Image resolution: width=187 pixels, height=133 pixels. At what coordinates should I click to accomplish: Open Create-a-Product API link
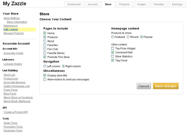coord(16,112)
